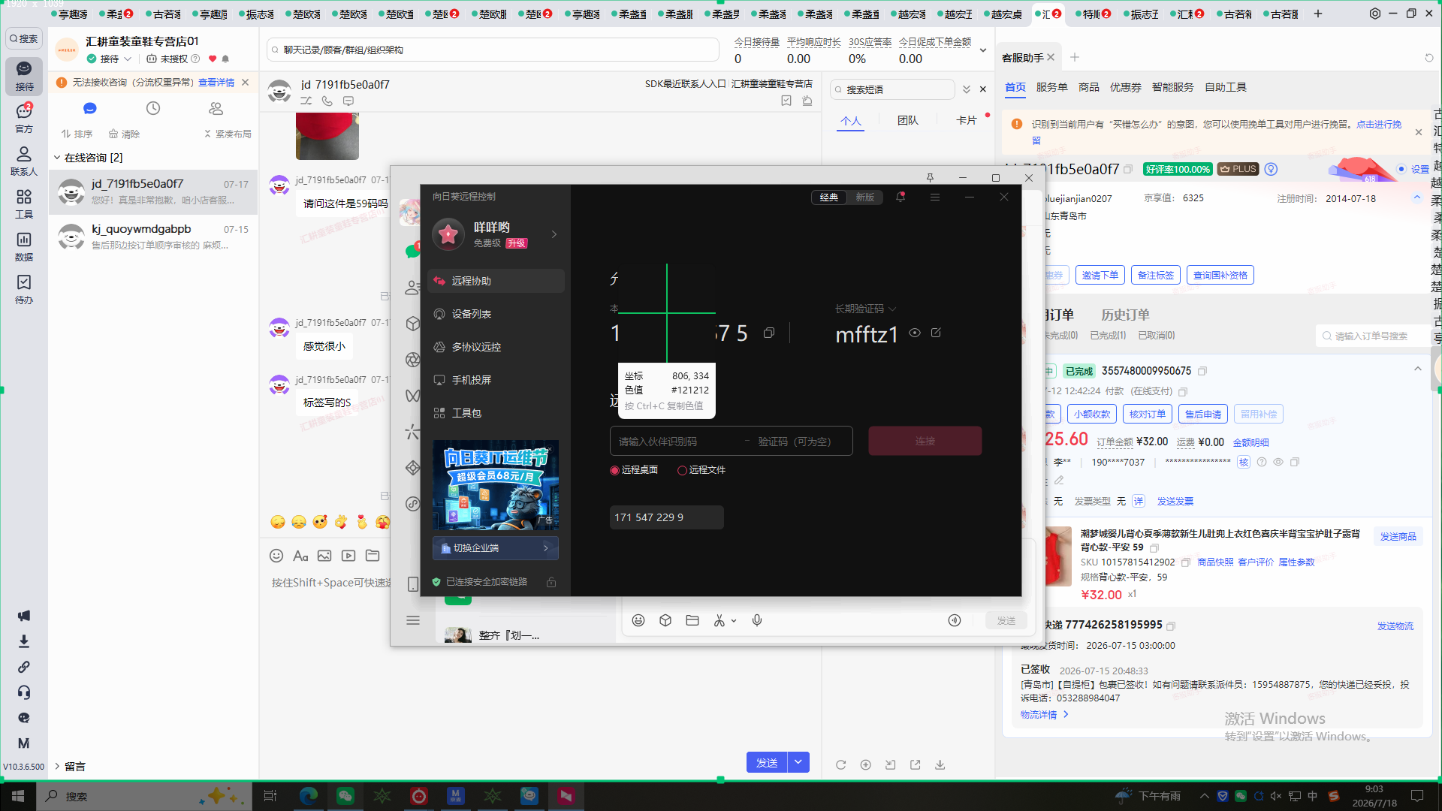
Task: Click the download icon in left sidebar
Action: [x=24, y=641]
